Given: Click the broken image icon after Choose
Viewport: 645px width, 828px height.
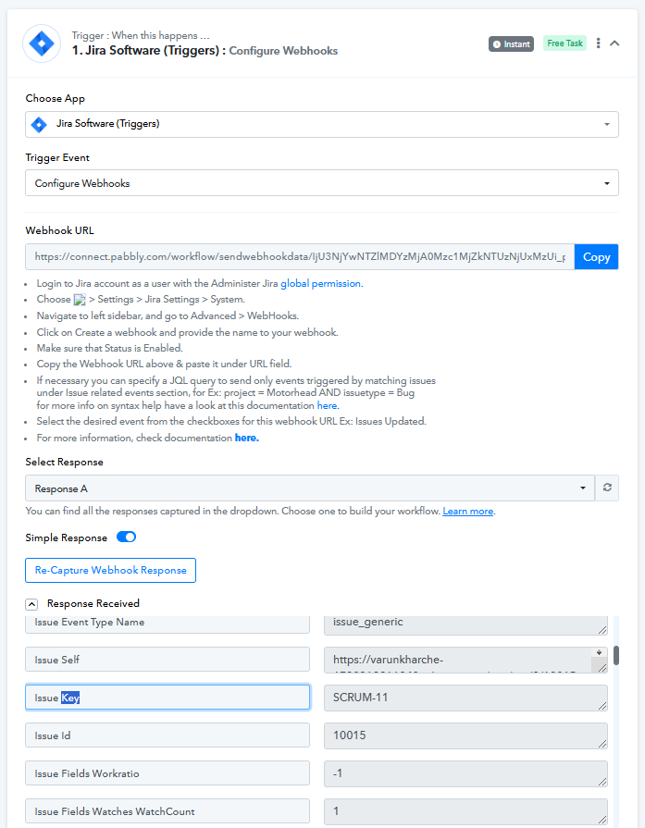Looking at the screenshot, I should tap(80, 300).
